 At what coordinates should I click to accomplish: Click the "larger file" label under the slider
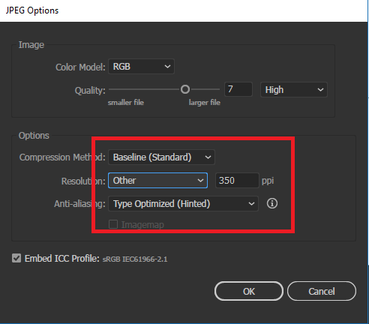coord(205,103)
